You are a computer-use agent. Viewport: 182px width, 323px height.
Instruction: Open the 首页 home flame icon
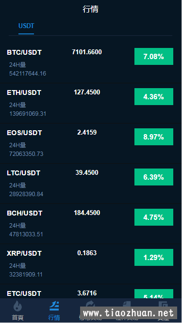point(18,306)
